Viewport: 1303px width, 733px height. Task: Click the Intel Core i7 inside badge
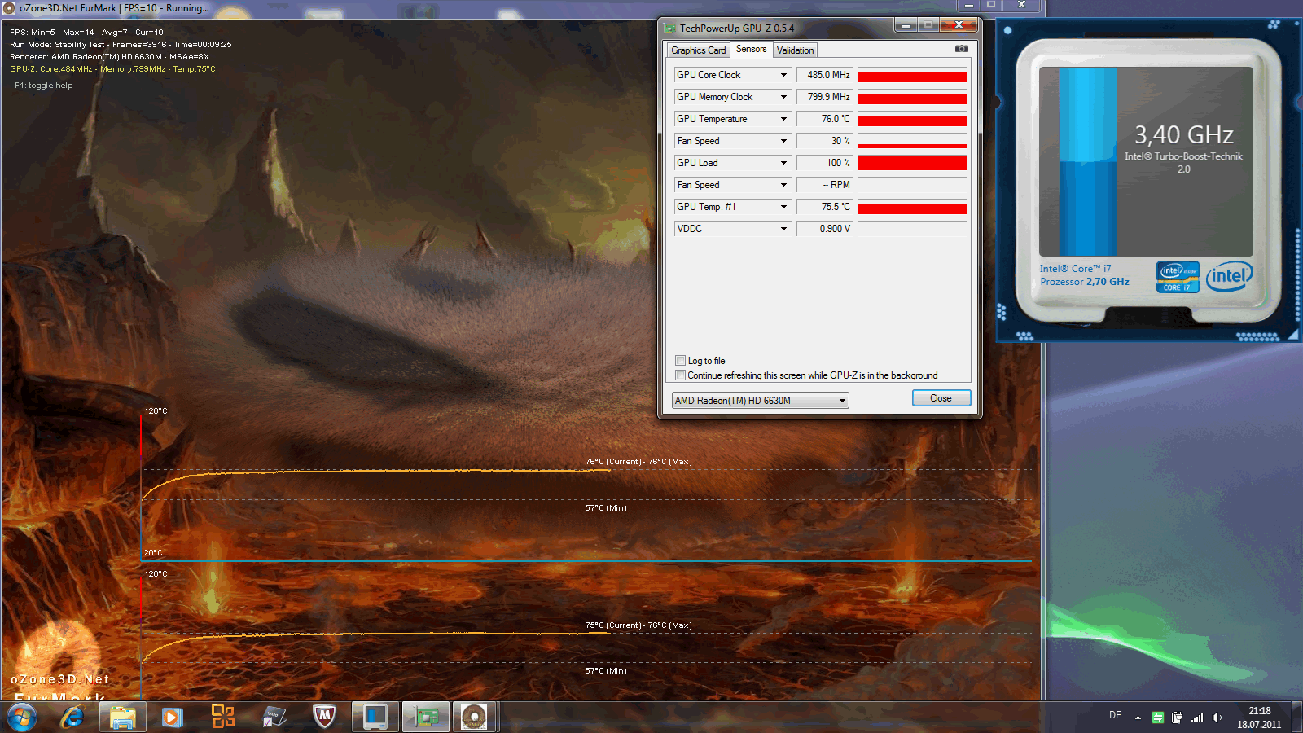click(1178, 277)
